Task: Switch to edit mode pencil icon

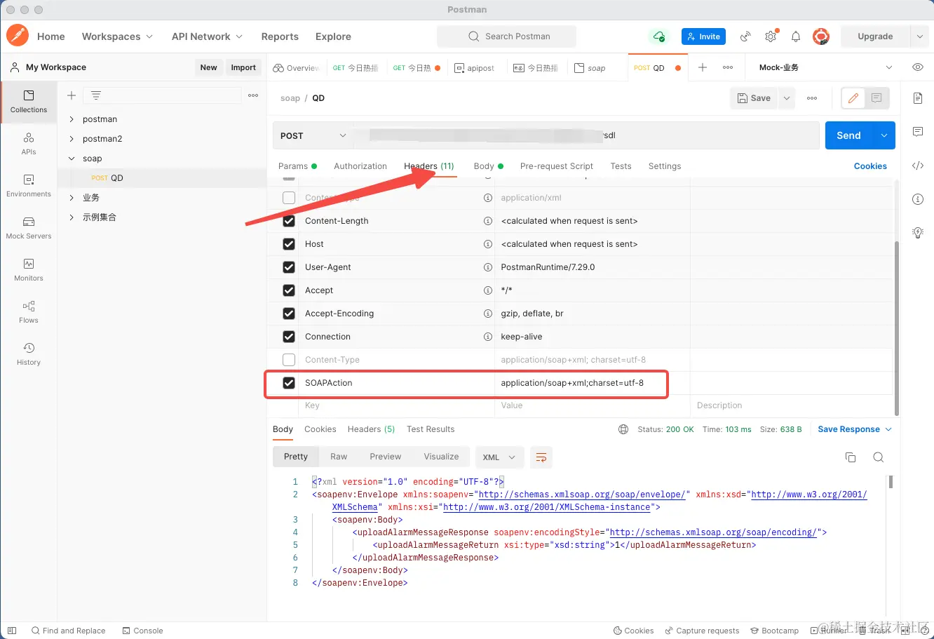Action: pyautogui.click(x=853, y=98)
